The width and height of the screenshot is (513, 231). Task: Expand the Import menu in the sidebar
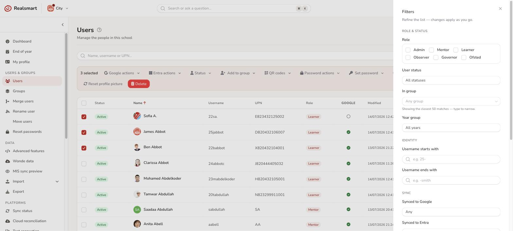(x=32, y=181)
